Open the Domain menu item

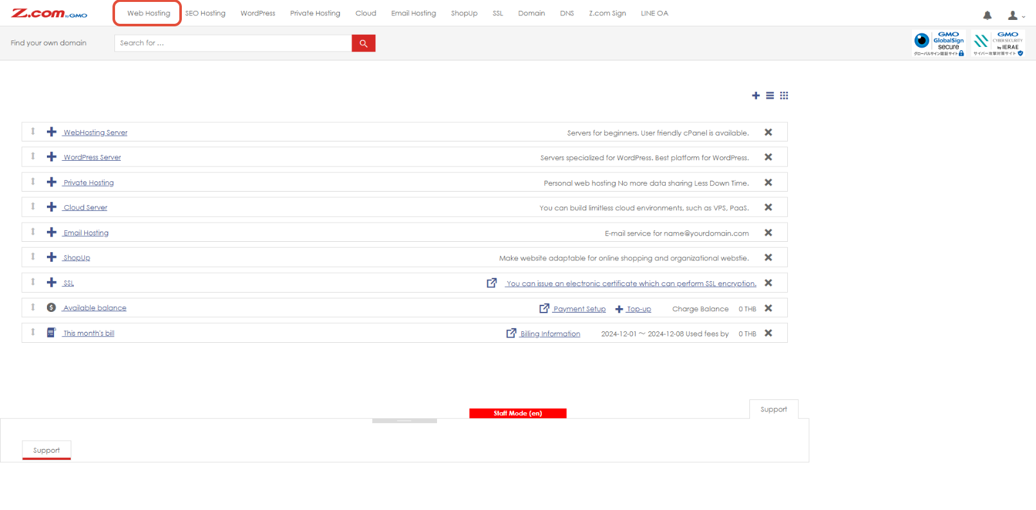click(531, 14)
